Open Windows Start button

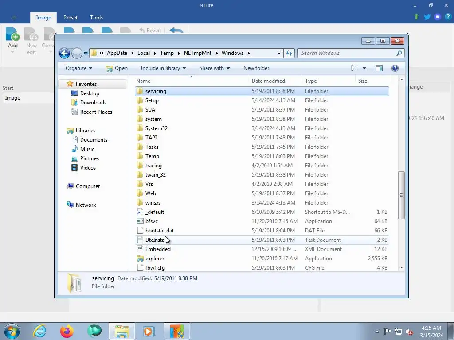pyautogui.click(x=12, y=331)
